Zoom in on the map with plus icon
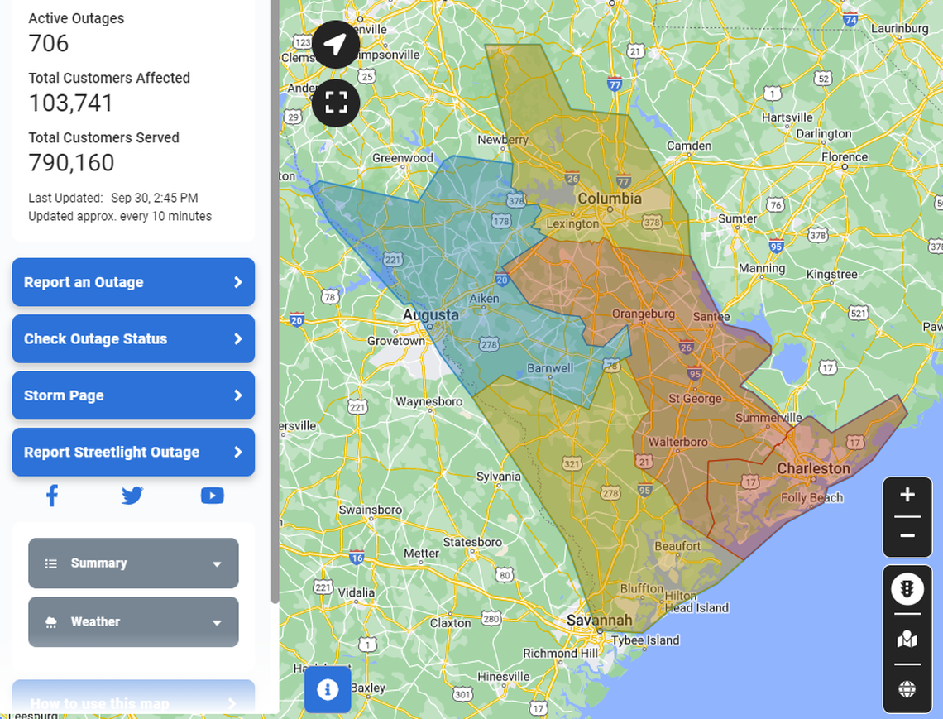The height and width of the screenshot is (719, 943). (907, 496)
